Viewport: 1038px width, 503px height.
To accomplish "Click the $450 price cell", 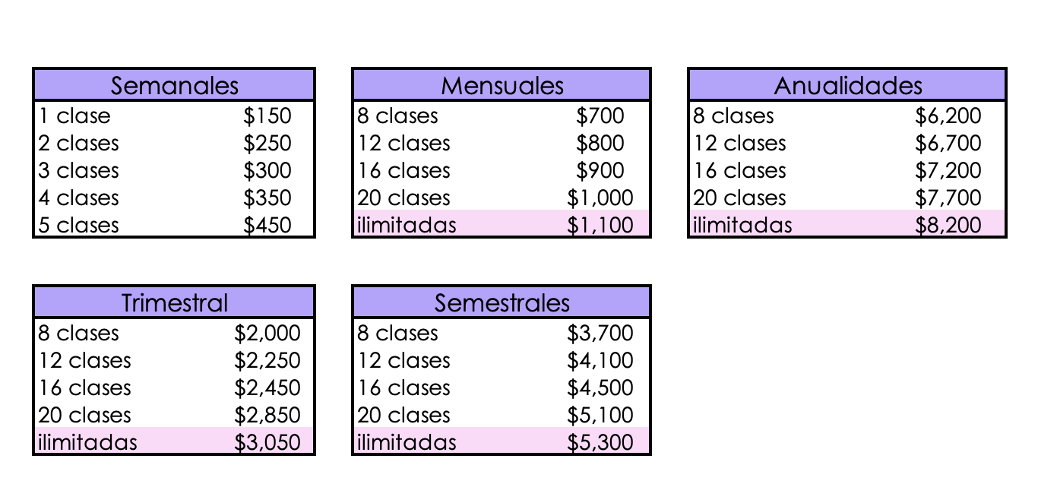I will click(x=267, y=226).
